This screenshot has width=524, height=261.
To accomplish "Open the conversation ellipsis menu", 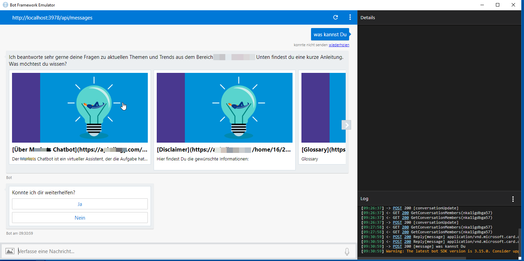I will point(350,17).
